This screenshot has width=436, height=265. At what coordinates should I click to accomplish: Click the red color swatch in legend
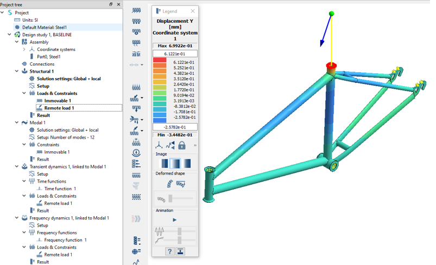click(160, 61)
